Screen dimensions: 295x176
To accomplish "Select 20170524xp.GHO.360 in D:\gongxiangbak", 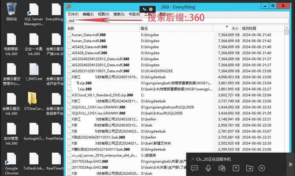I will (90, 161).
